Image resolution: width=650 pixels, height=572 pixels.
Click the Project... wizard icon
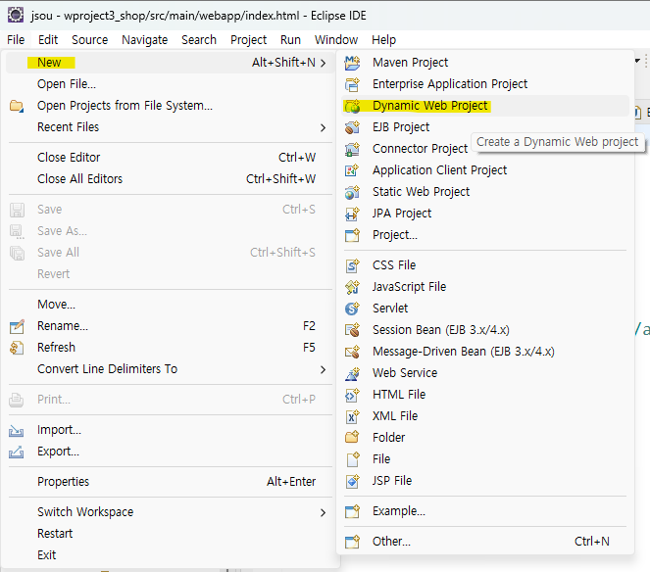(352, 235)
